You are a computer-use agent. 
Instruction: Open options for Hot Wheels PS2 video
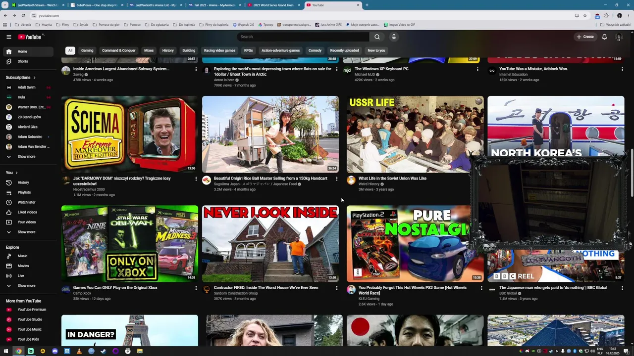point(481,288)
